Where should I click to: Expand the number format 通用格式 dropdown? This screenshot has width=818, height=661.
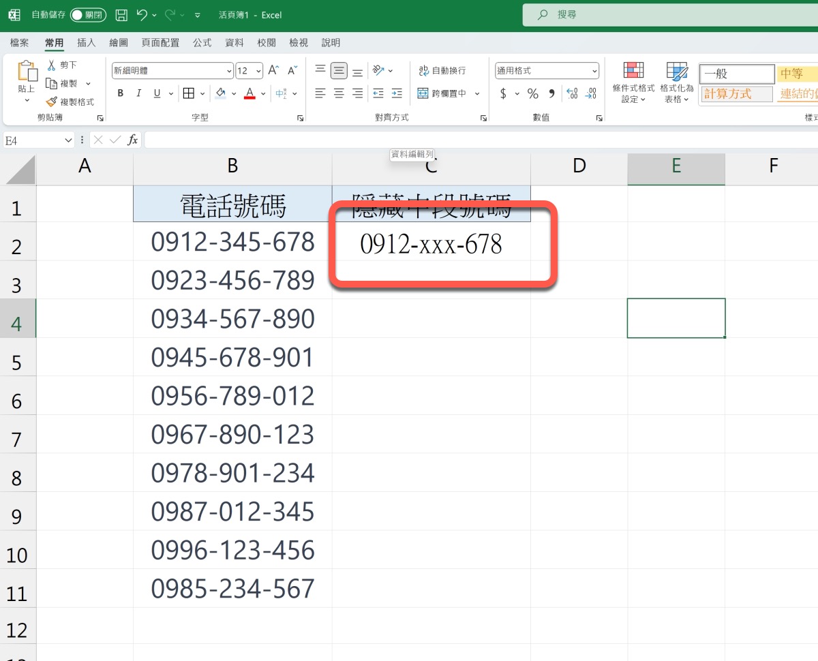595,71
